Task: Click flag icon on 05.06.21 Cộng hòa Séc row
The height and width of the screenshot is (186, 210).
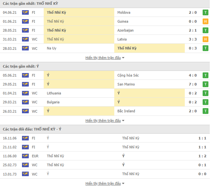Action: (x=25, y=75)
